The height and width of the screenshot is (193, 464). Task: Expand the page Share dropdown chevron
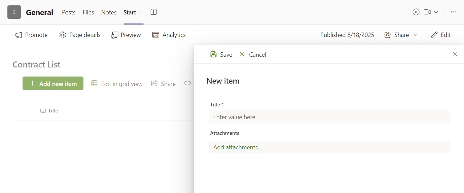(x=416, y=35)
